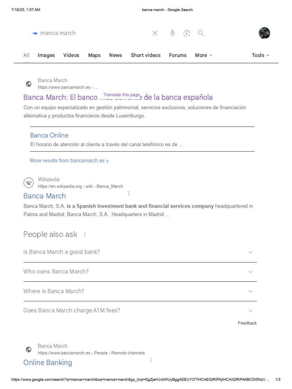Expand "Does Banca March charge ATM fees?"

click(140, 311)
